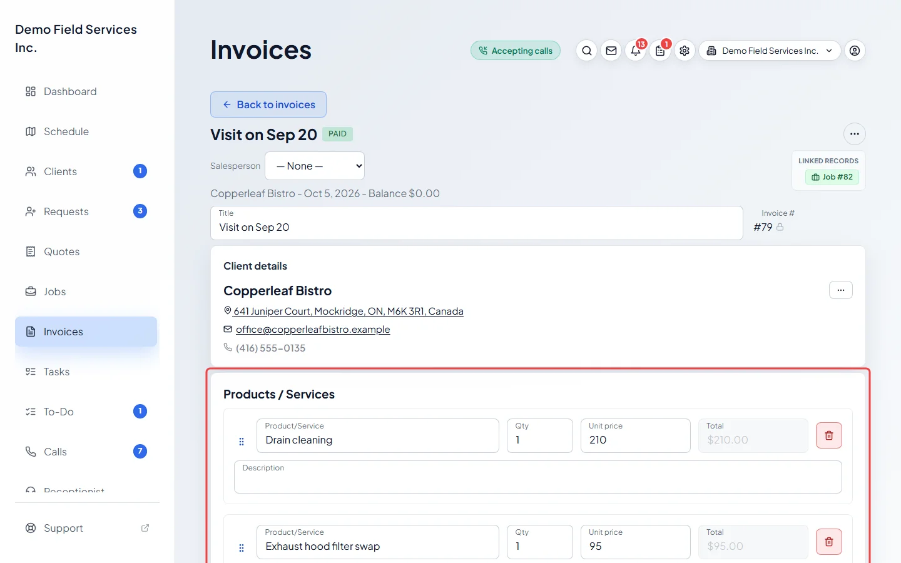Click the office@copperleafbistro.example email link

(313, 330)
